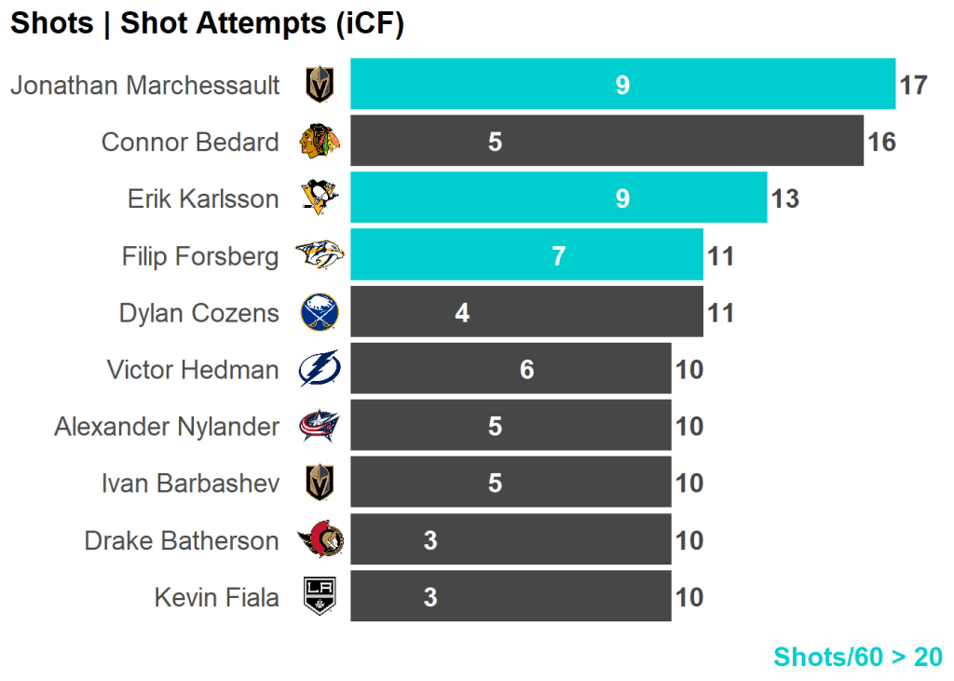
Task: Click the Pittsburgh Penguins logo
Action: (320, 198)
